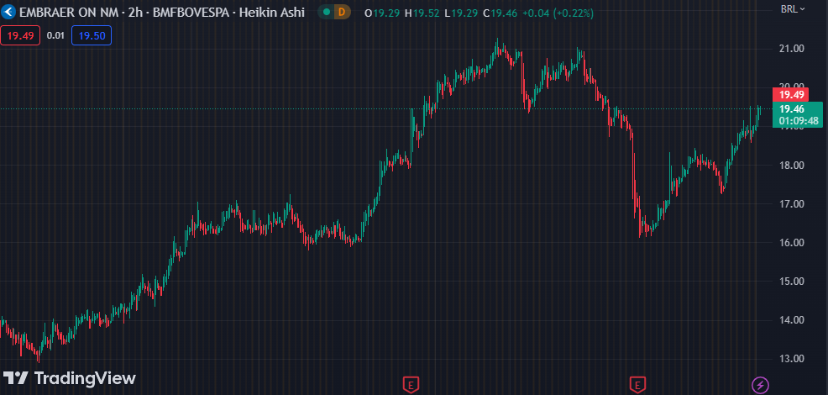Click the 14.00 price scale label
This screenshot has width=828, height=395.
(x=792, y=320)
